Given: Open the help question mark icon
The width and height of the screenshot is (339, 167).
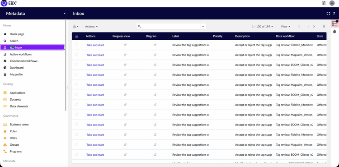Looking at the screenshot, I should pos(334,14).
